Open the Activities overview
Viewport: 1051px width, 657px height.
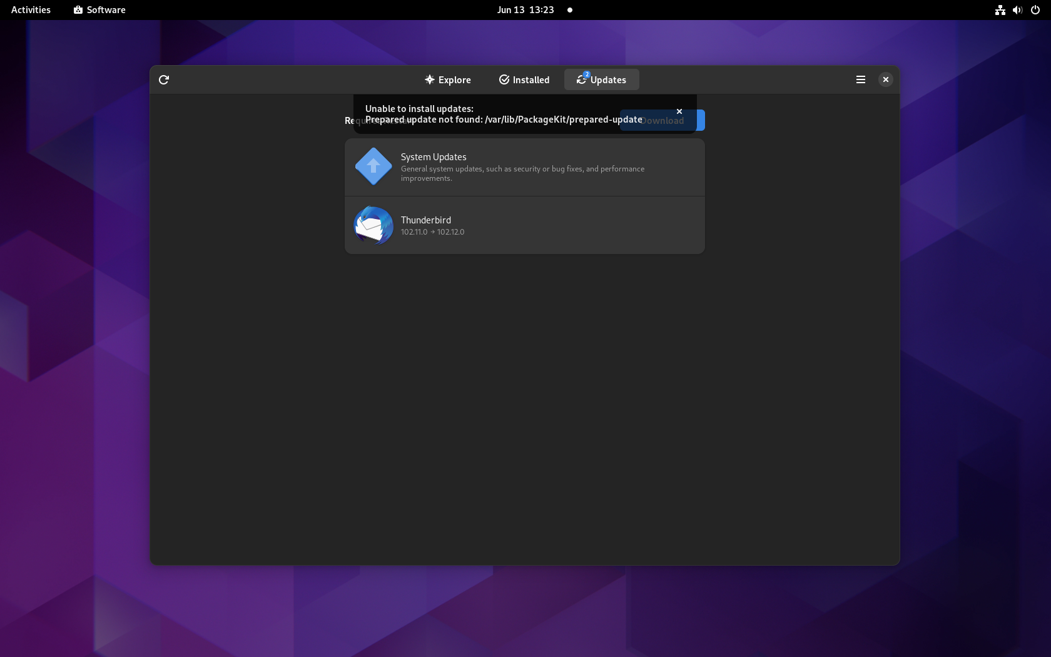click(31, 10)
